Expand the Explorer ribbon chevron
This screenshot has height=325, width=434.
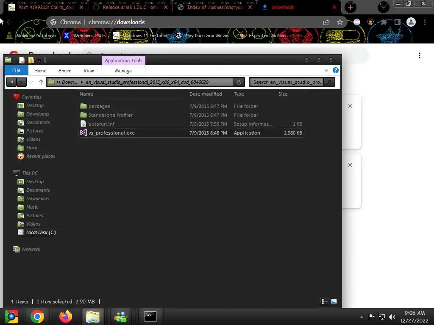pos(326,71)
